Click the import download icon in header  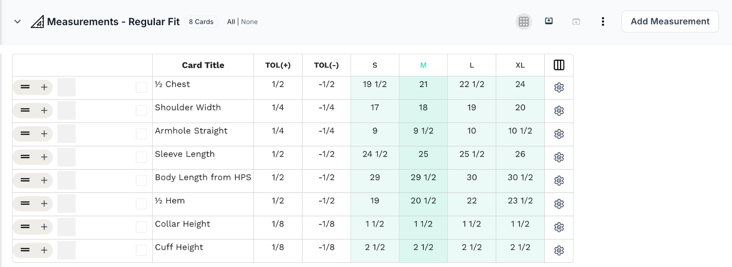click(549, 21)
